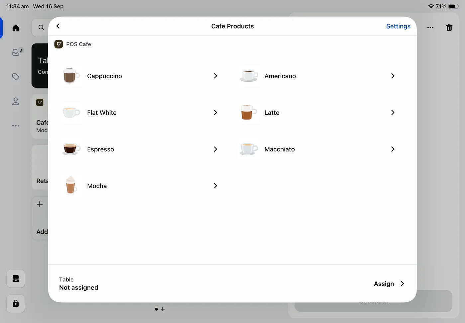Click the search magnifier icon
The image size is (465, 323).
(x=41, y=28)
